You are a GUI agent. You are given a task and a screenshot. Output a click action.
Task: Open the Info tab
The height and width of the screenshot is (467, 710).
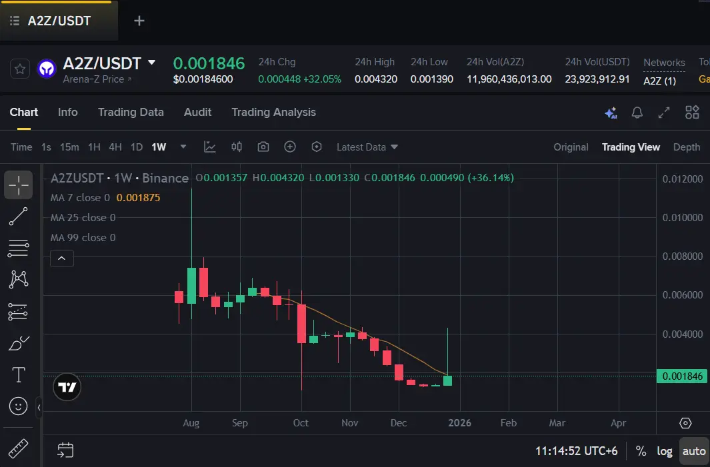coord(67,112)
